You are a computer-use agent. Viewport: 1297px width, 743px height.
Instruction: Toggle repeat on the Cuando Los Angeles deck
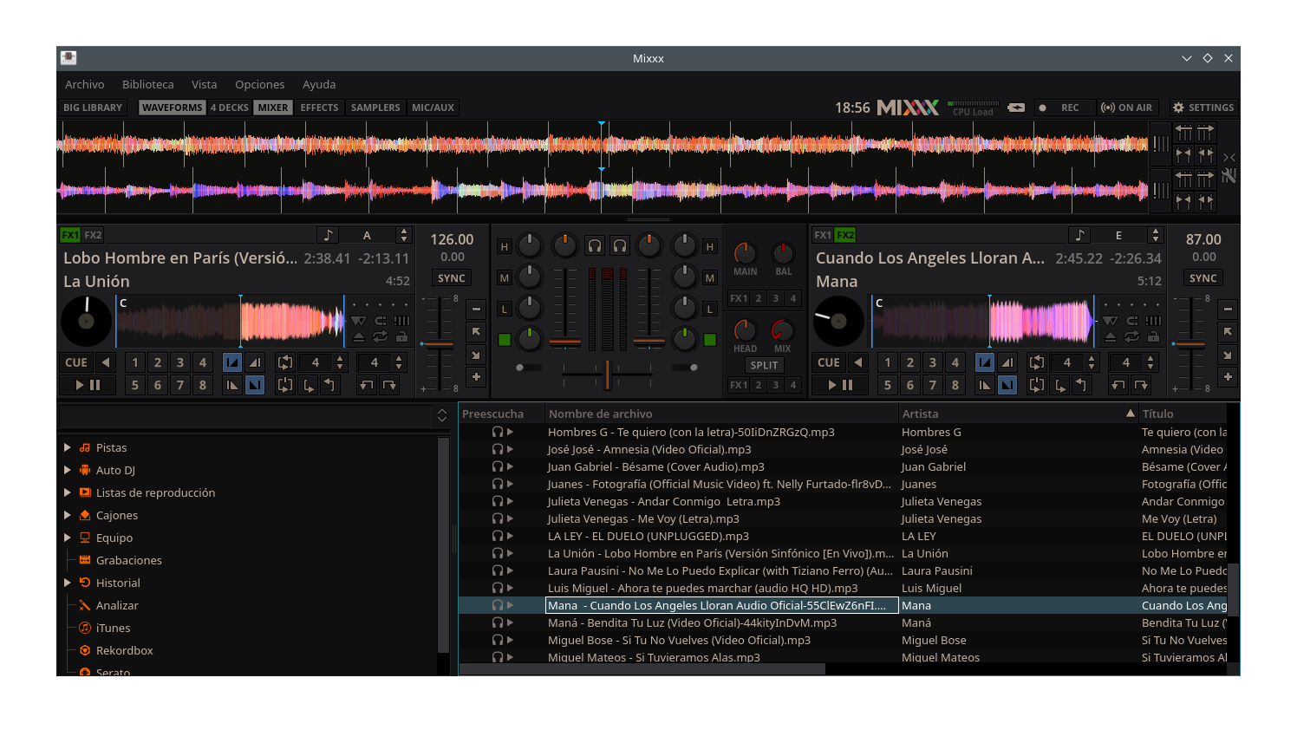(1132, 336)
